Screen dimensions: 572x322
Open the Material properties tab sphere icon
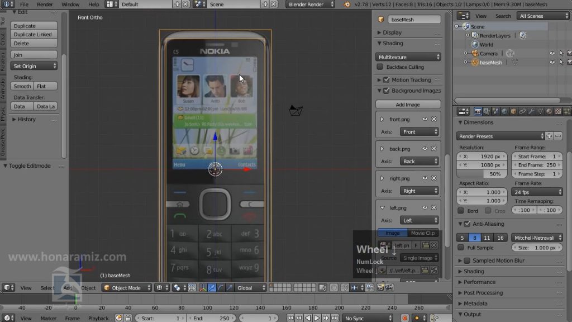(549, 111)
